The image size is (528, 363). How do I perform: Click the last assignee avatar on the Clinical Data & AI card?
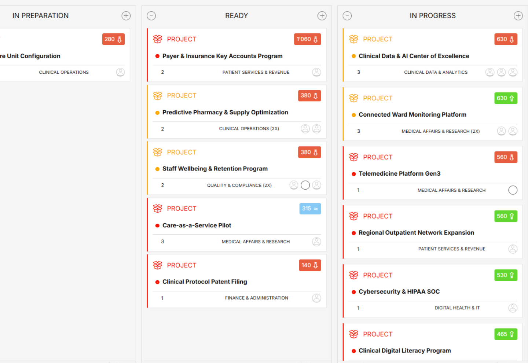[513, 72]
